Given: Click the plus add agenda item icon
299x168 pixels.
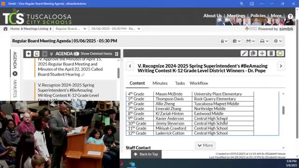Looking at the screenshot, I should pyautogui.click(x=28, y=54).
